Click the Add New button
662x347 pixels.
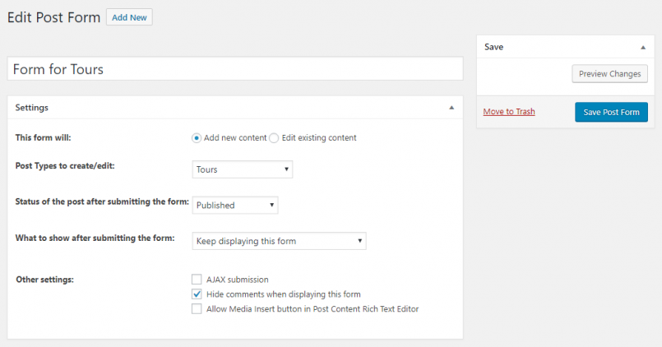[129, 17]
